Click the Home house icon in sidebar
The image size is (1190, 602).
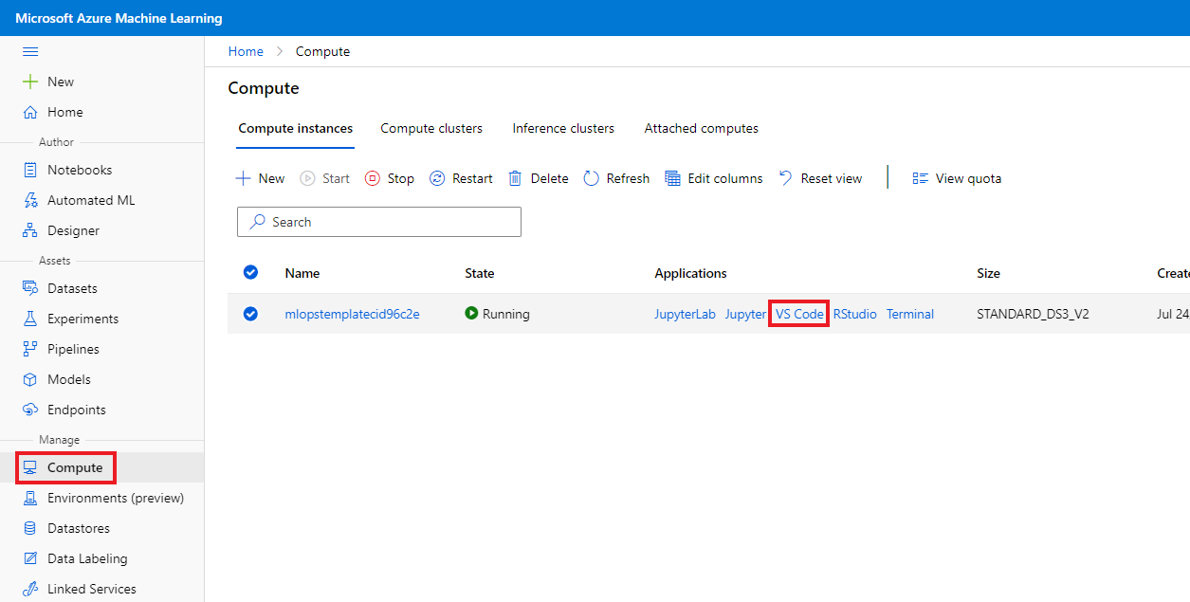30,112
